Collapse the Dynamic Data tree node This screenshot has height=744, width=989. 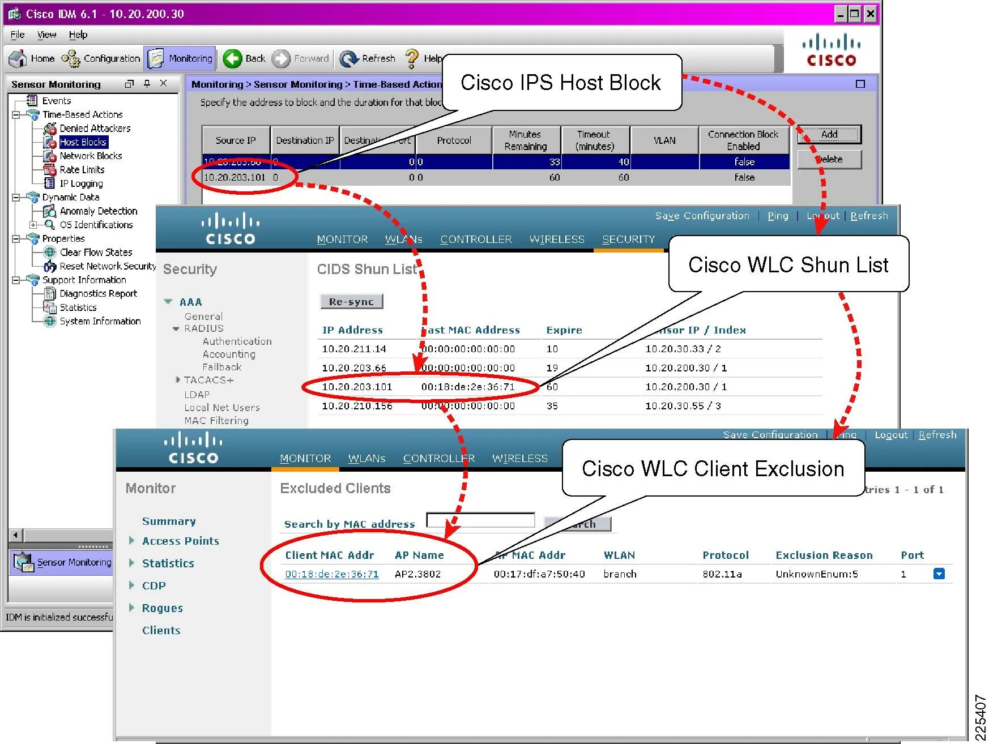(x=16, y=197)
